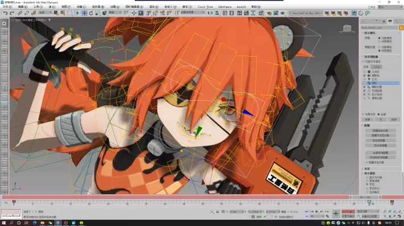The height and width of the screenshot is (226, 404).
Task: Click the 全部取消隐藏 button
Action: tap(380, 153)
